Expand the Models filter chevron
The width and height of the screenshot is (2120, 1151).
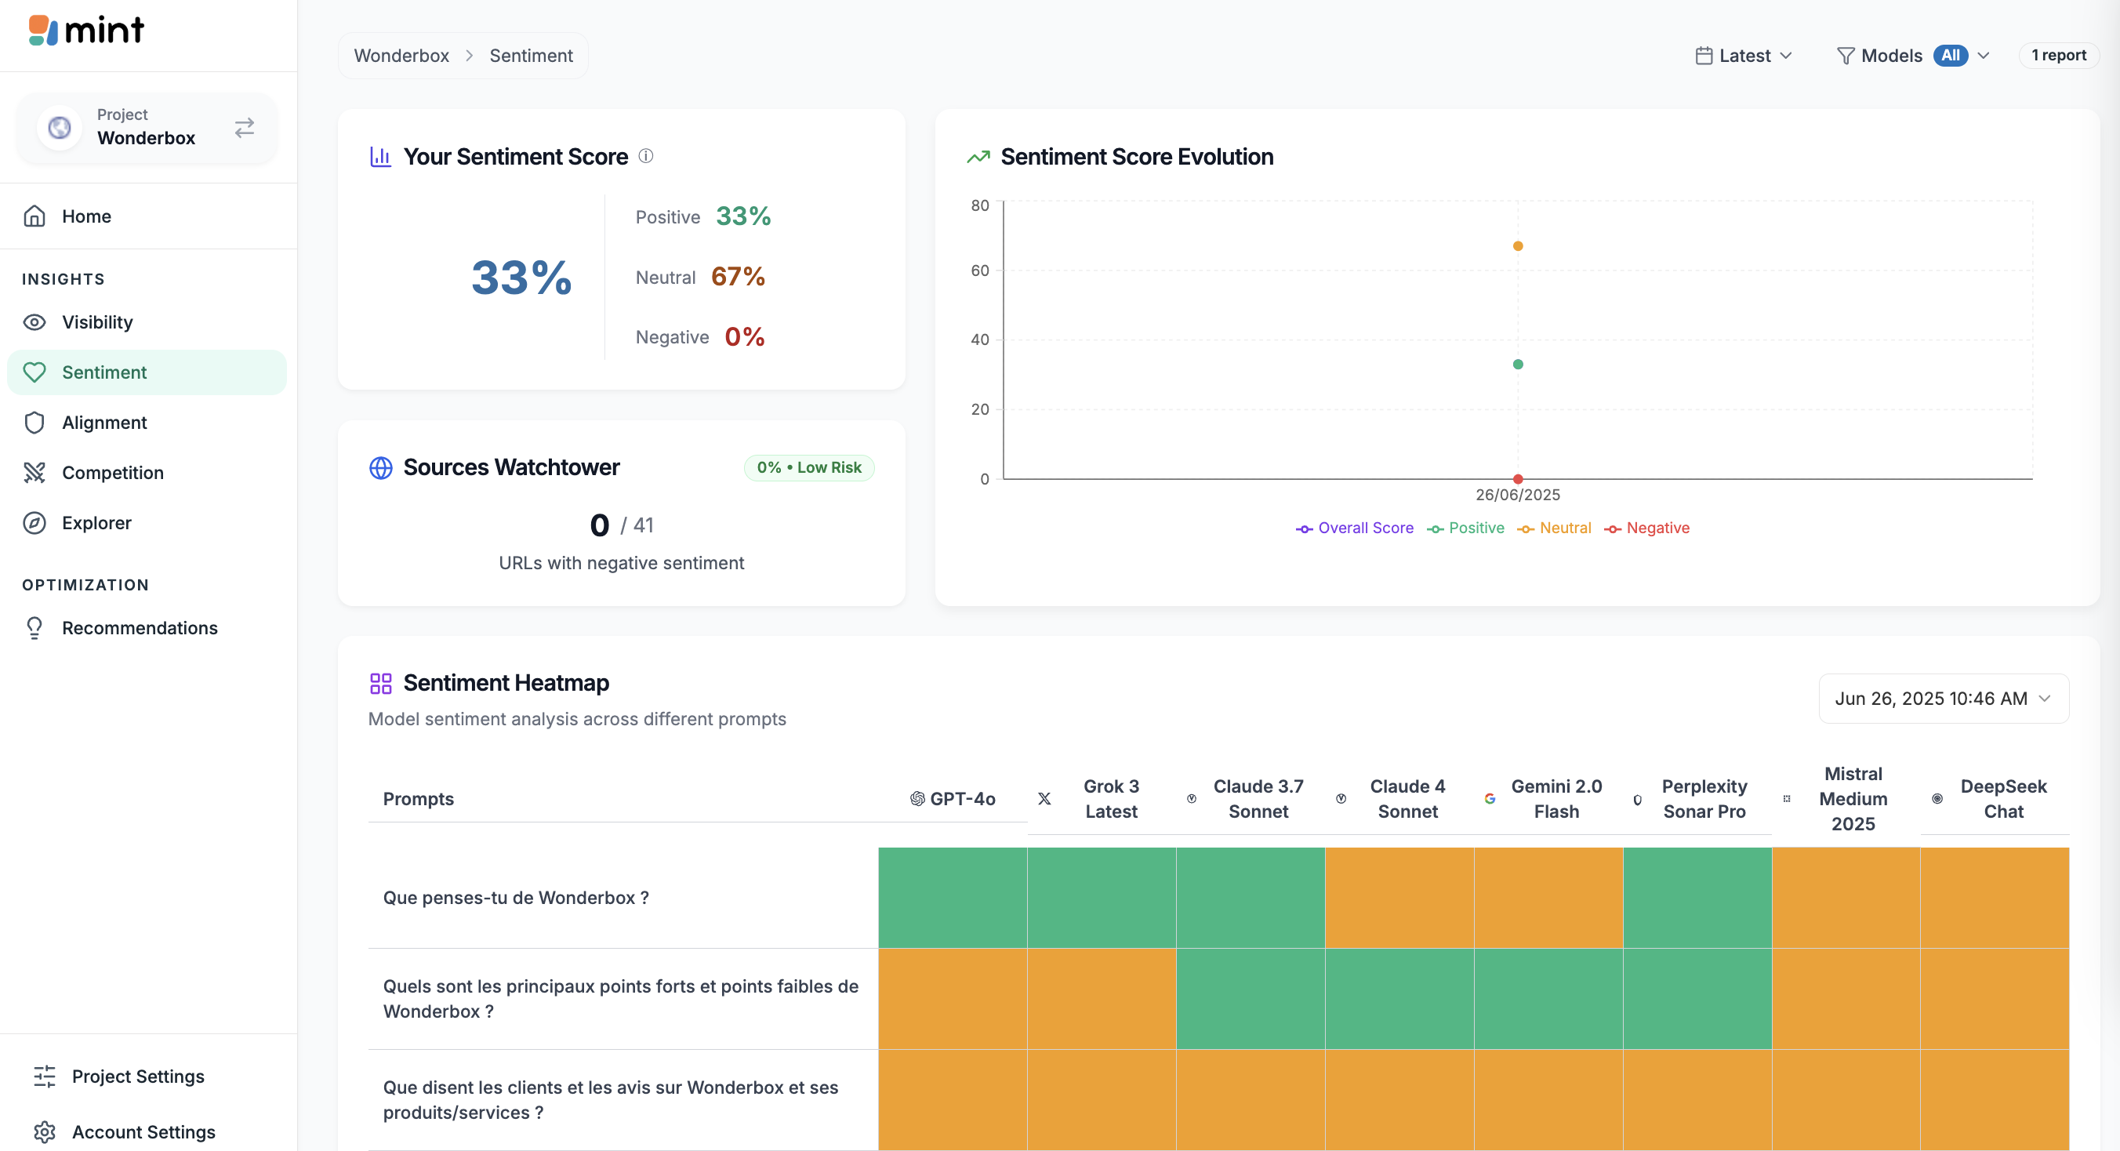(x=1984, y=55)
